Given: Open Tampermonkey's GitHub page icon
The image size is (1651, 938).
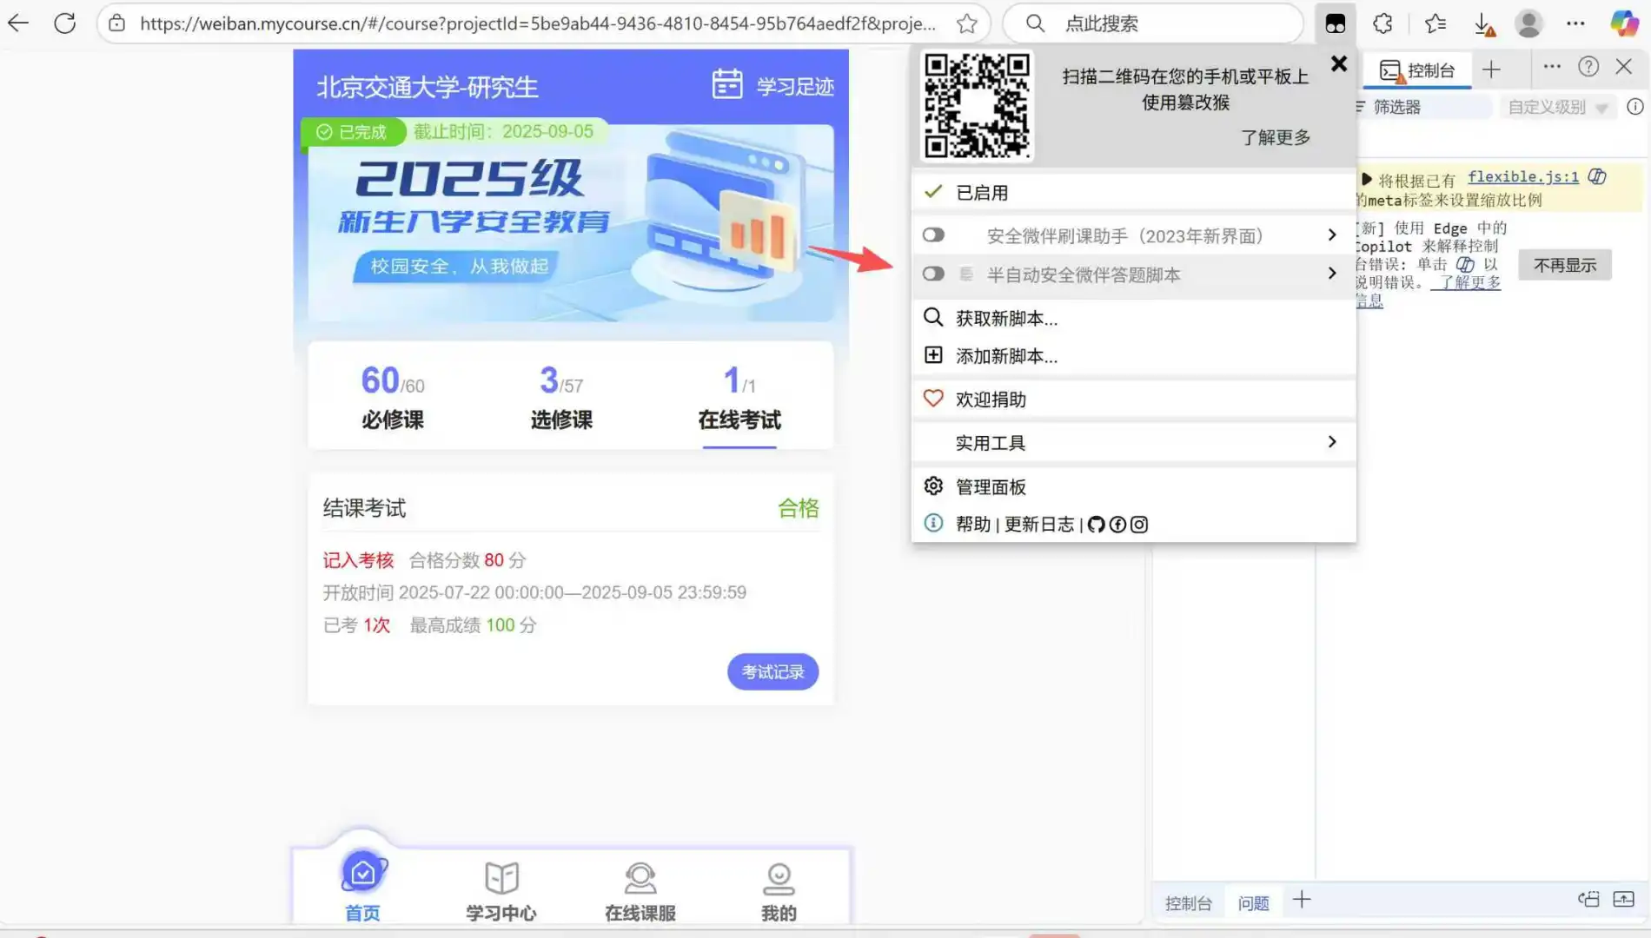Looking at the screenshot, I should (1096, 525).
